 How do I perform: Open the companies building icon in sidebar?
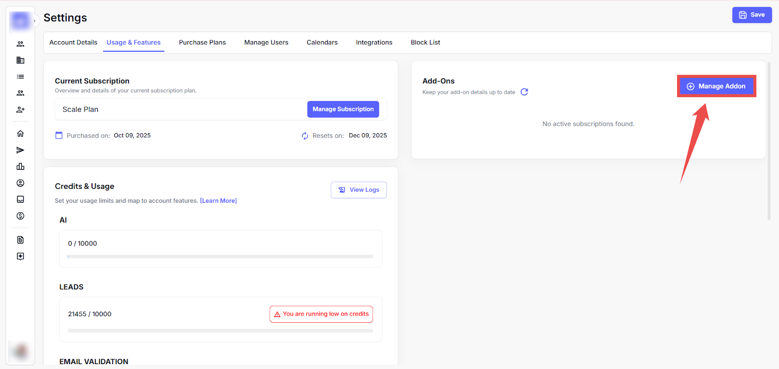click(x=20, y=60)
